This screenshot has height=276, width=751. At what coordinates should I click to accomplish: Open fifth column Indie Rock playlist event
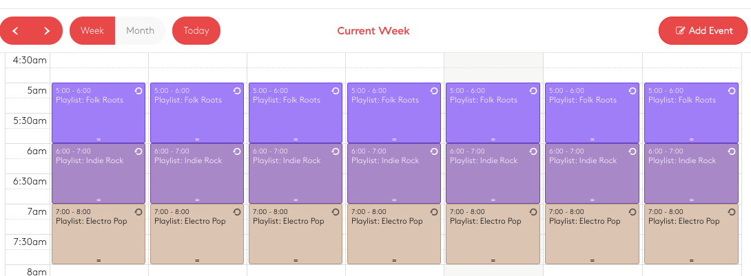pyautogui.click(x=493, y=173)
